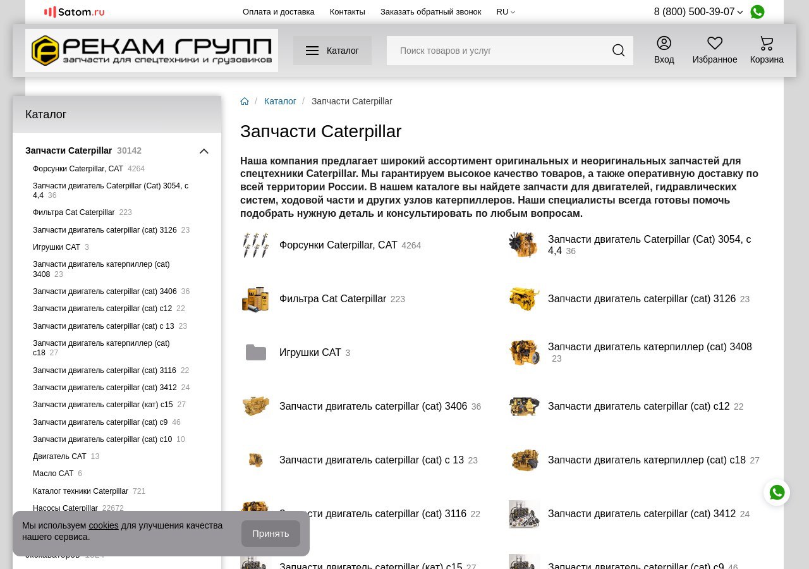This screenshot has height=569, width=809.
Task: Click engine thumbnail for 3054 parts
Action: click(x=524, y=245)
